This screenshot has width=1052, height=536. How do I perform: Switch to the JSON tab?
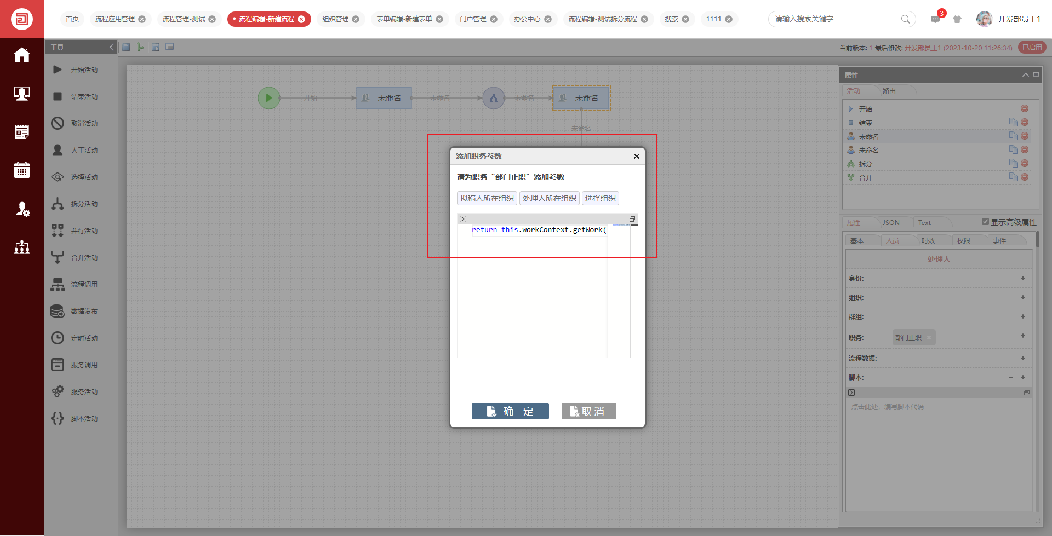point(891,223)
